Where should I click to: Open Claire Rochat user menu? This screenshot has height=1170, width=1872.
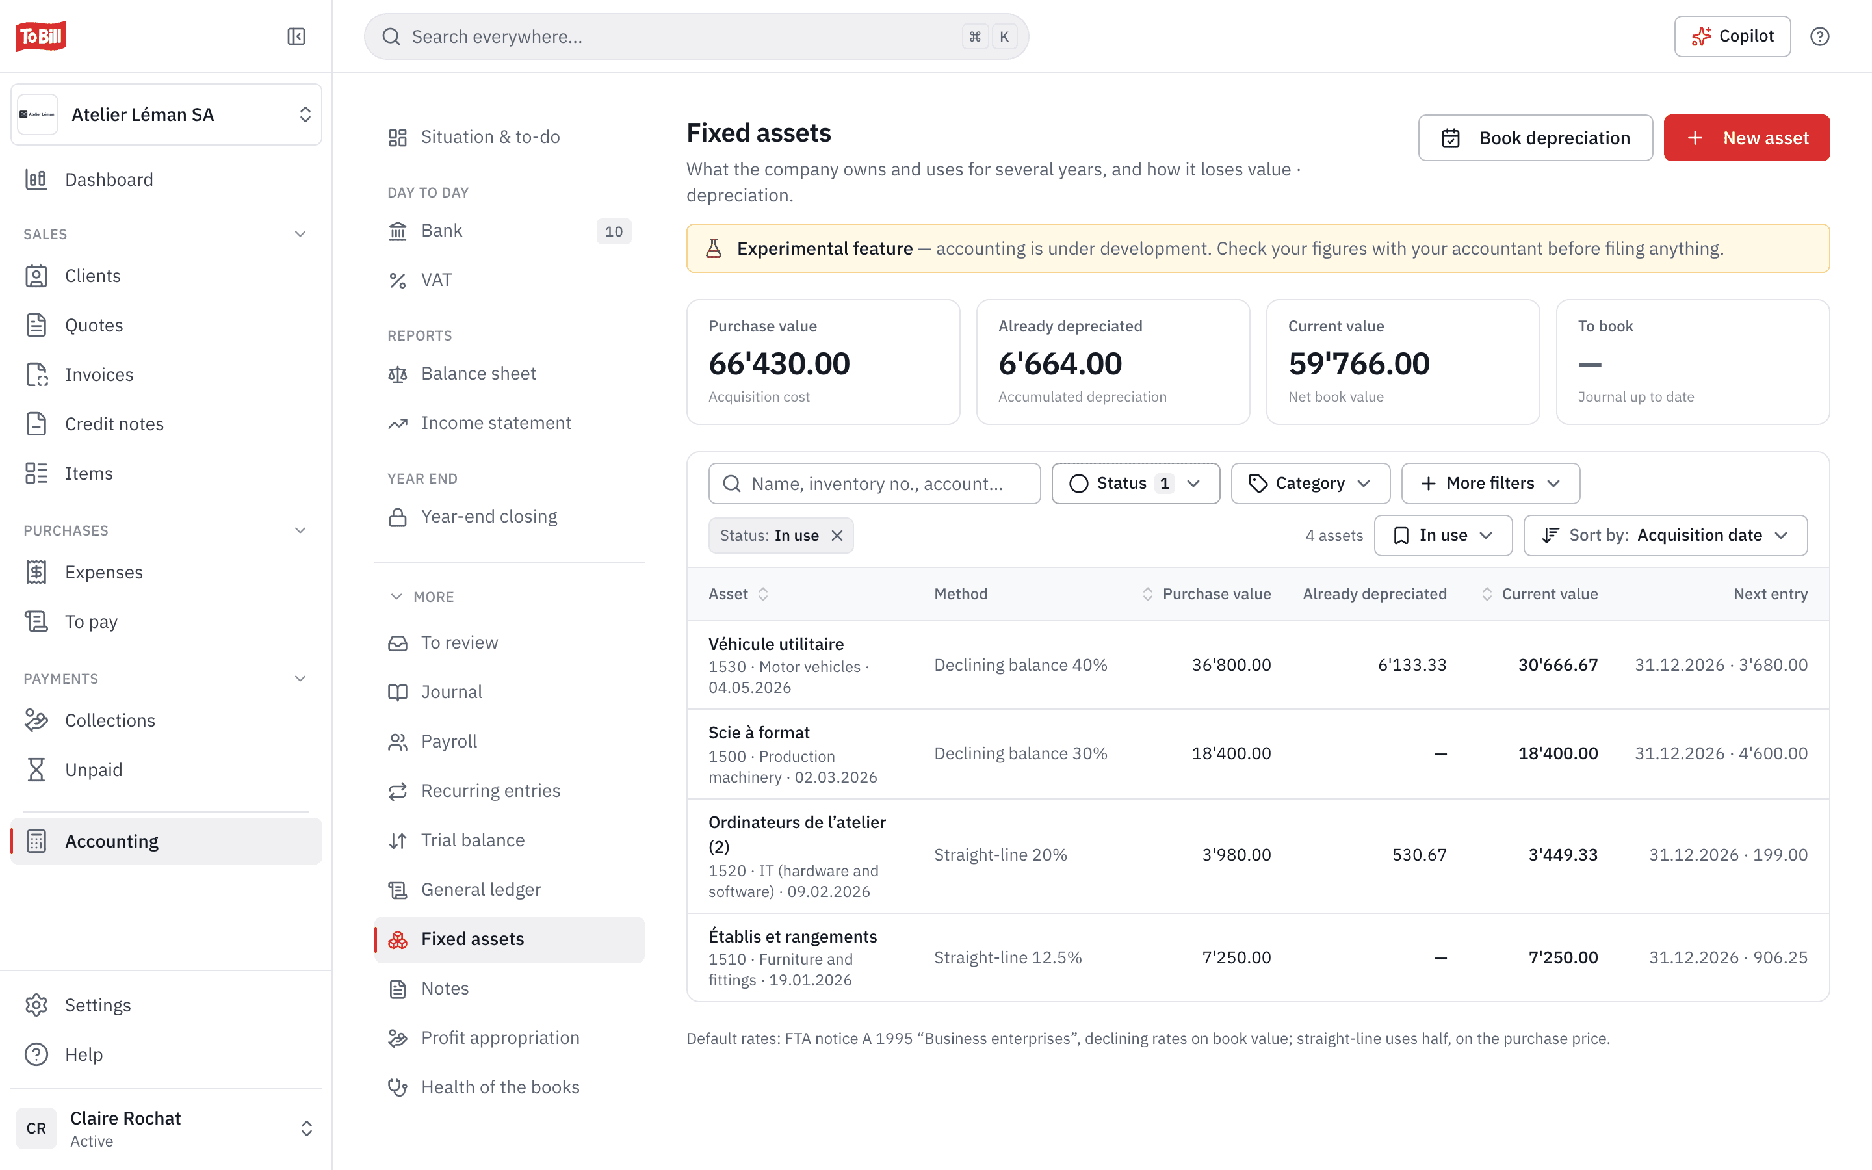(x=166, y=1128)
